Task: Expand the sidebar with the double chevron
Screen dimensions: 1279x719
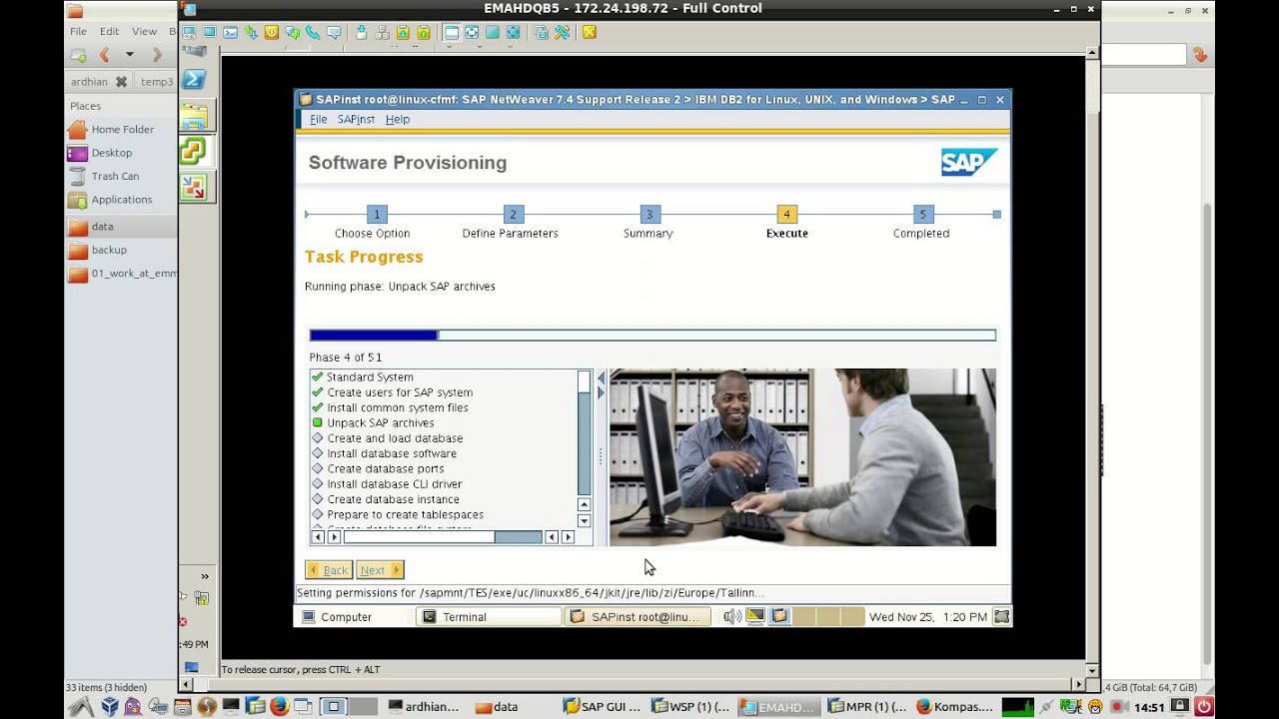Action: tap(205, 576)
